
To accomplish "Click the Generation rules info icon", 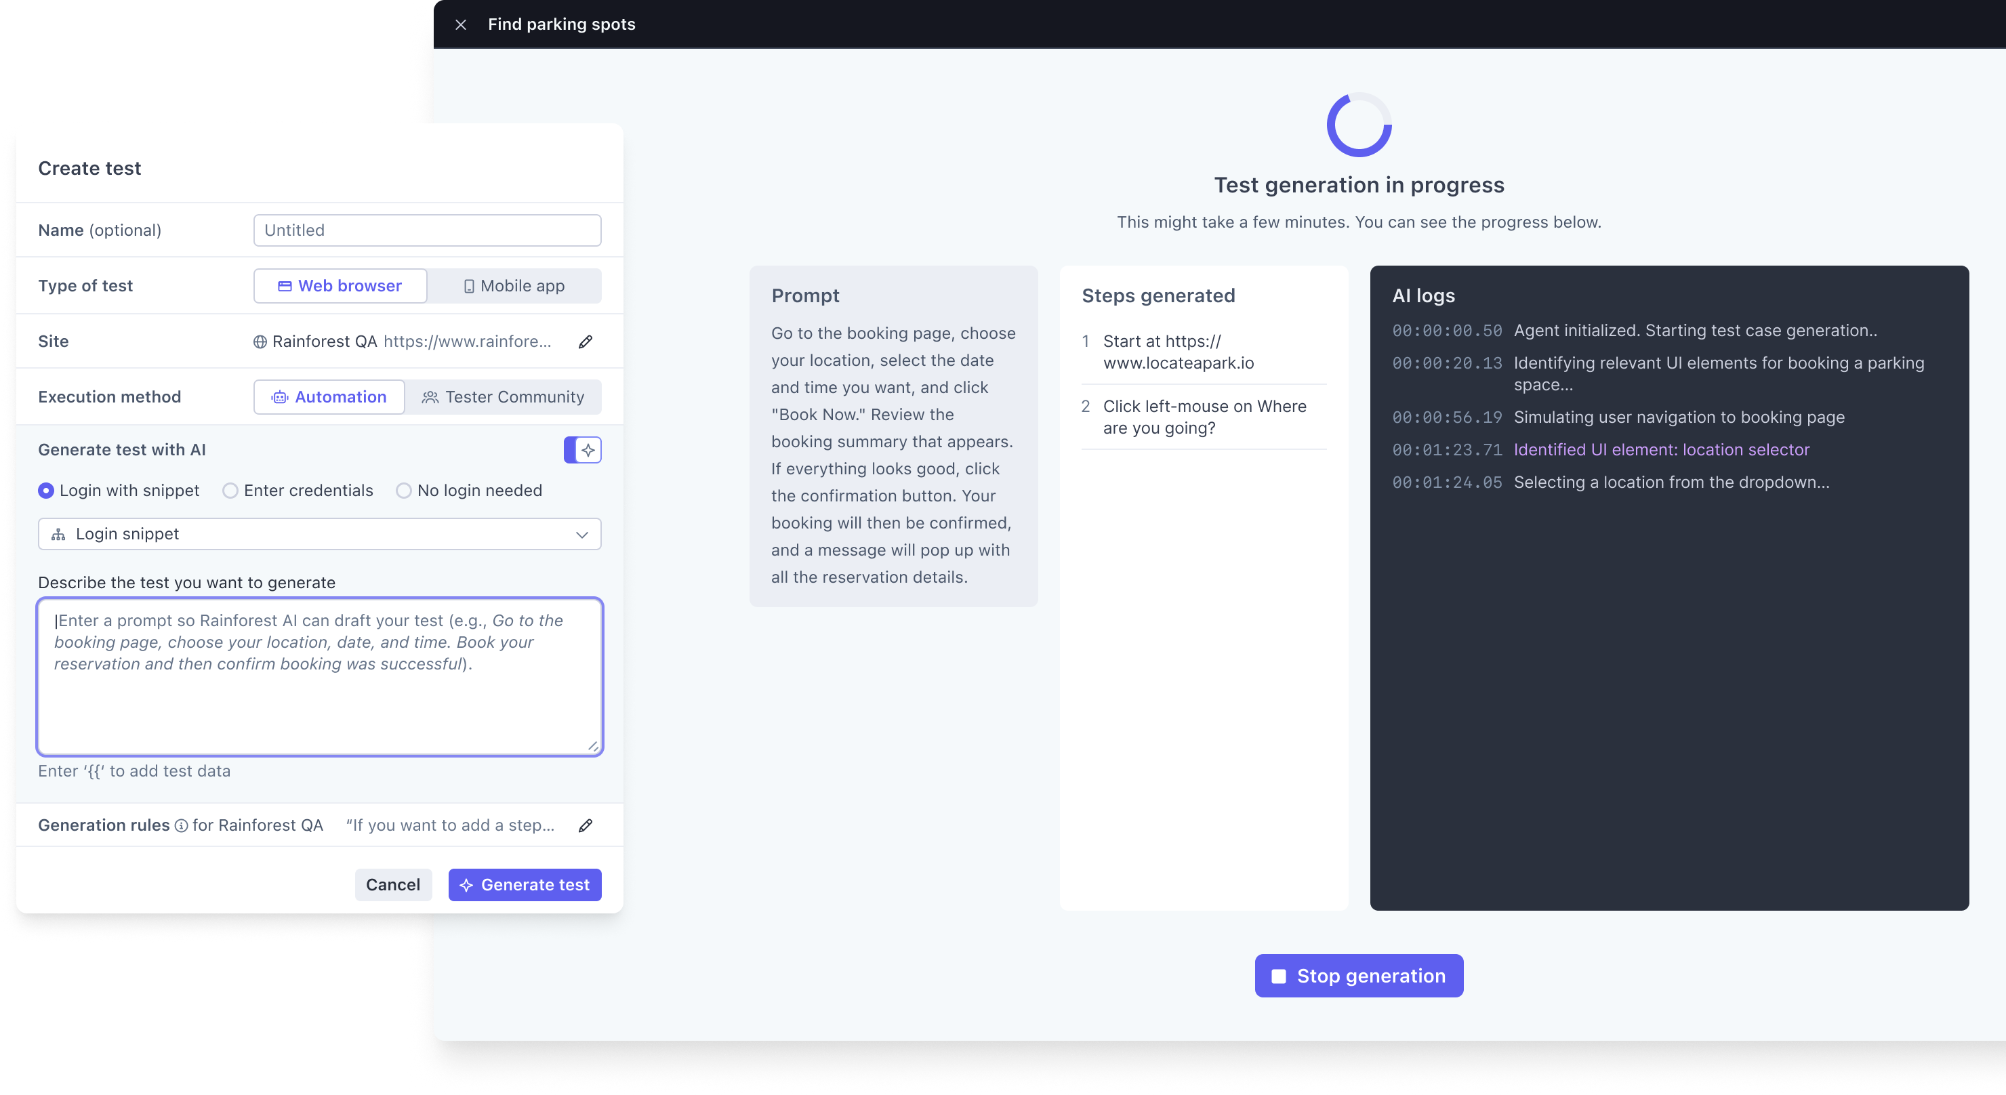I will pyautogui.click(x=182, y=825).
